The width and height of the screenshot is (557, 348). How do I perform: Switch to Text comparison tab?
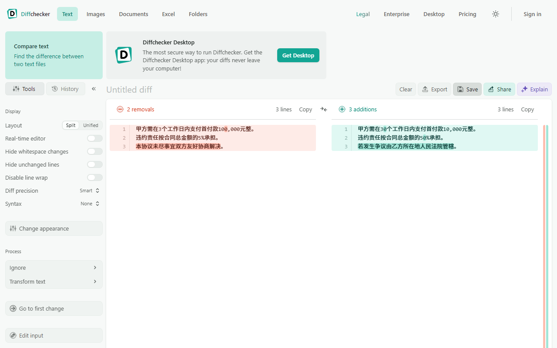tap(67, 14)
